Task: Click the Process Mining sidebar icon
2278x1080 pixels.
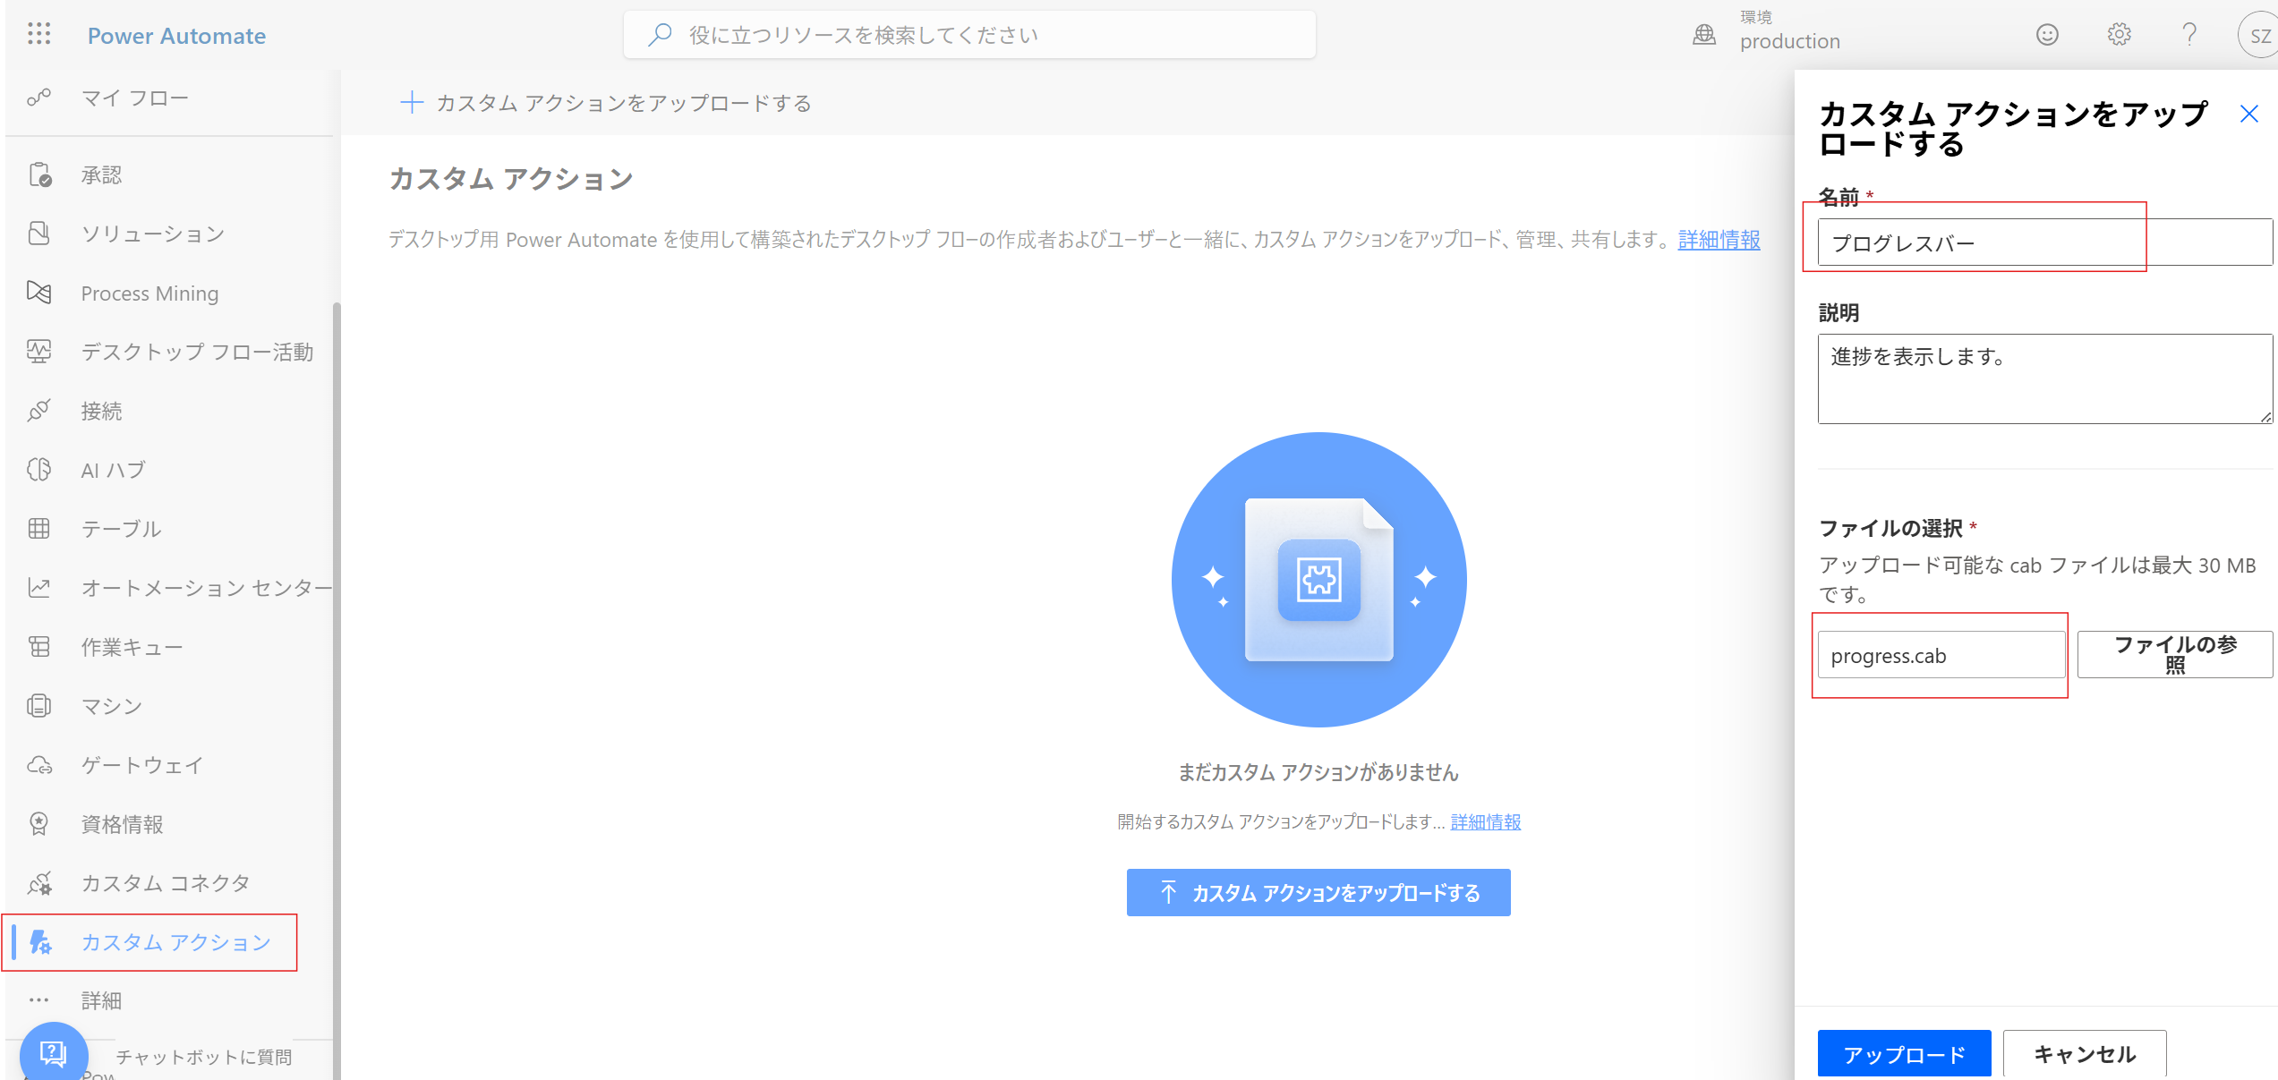Action: click(x=39, y=293)
